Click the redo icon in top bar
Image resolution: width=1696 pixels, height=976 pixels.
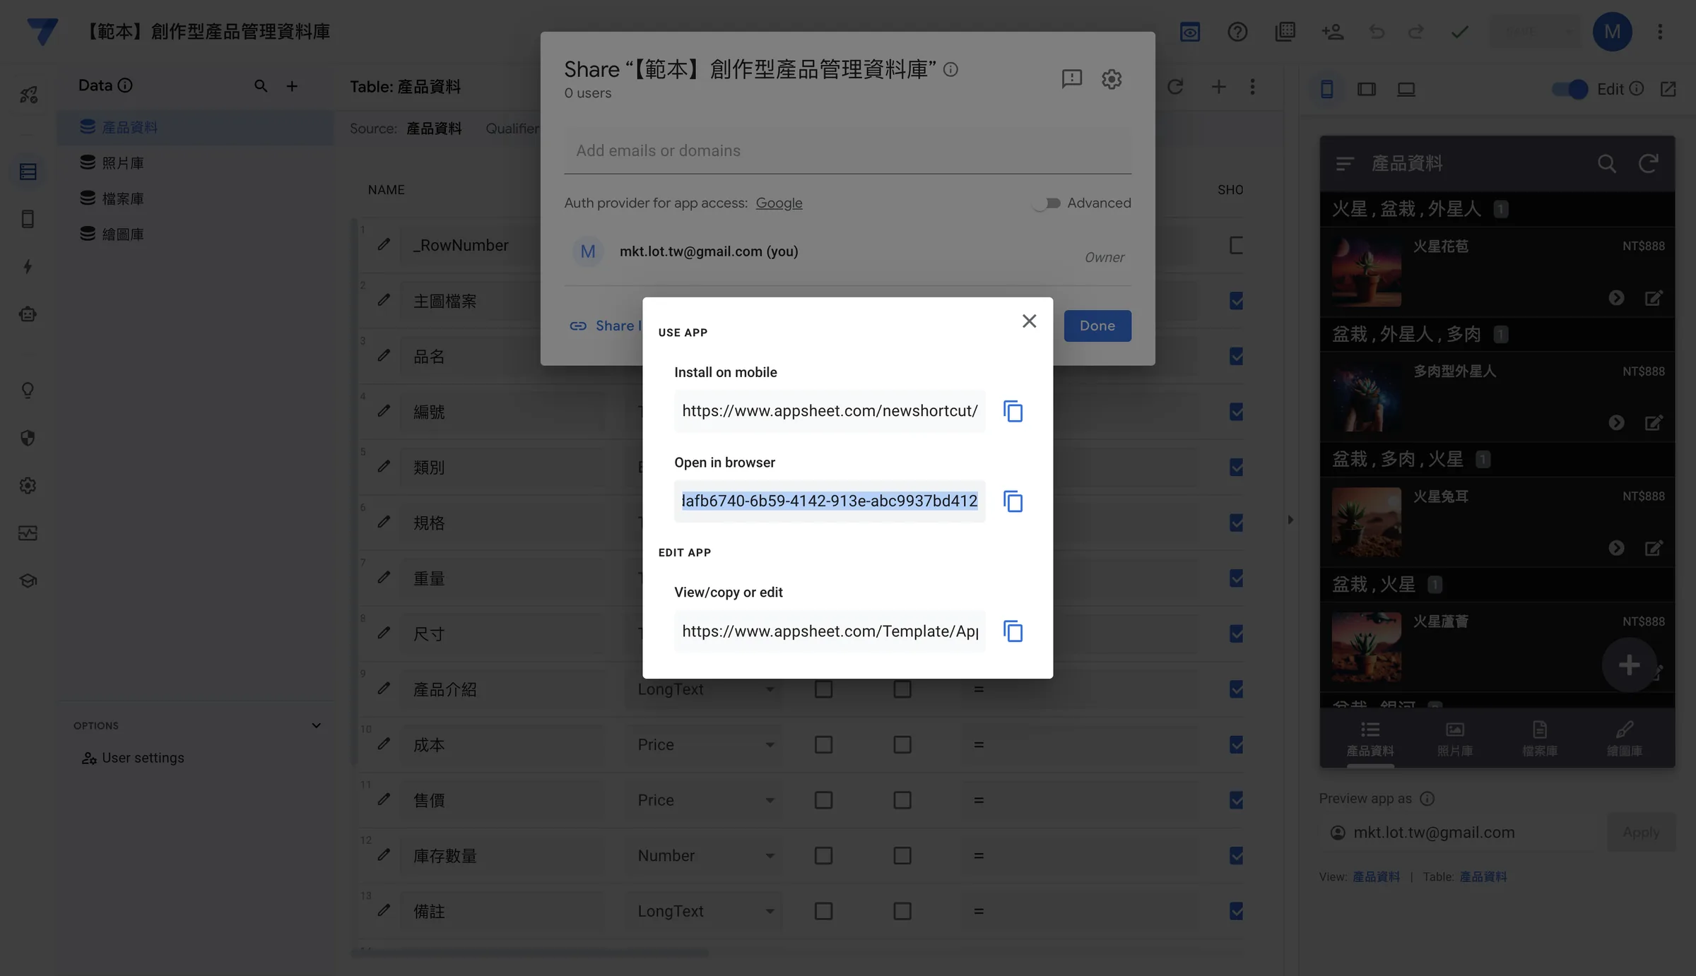point(1416,32)
